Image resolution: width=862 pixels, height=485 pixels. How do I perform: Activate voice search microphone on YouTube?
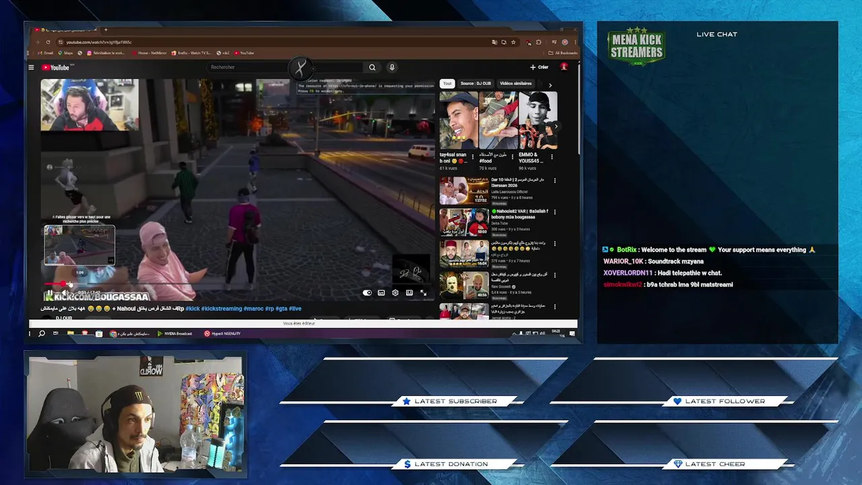392,67
